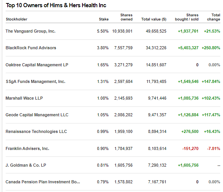Click shares owned value 1,959,100
Viewport: 223px width, 192px height.
tap(123, 131)
